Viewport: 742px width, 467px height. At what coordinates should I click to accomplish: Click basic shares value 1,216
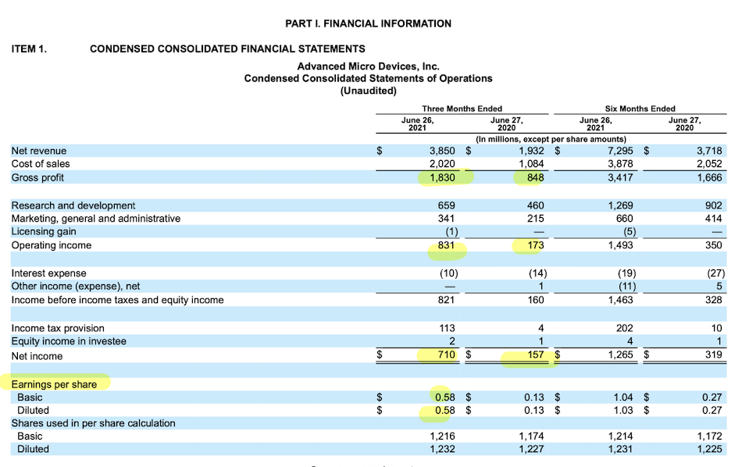(x=442, y=437)
